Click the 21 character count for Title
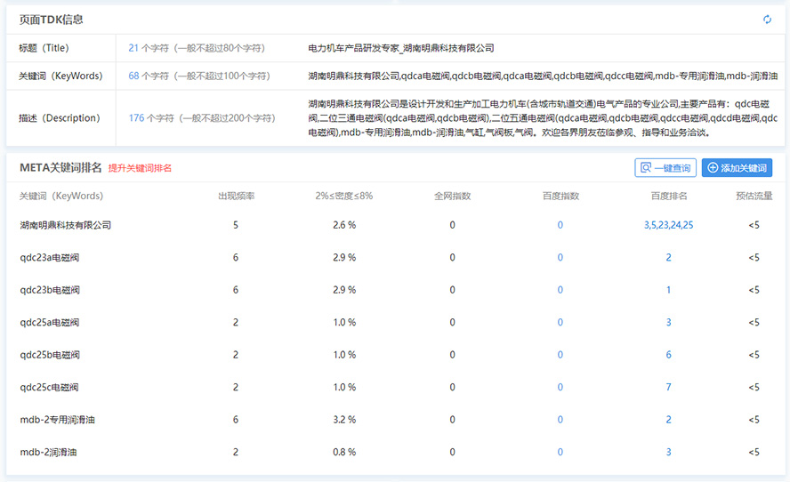This screenshot has width=790, height=482. click(133, 48)
